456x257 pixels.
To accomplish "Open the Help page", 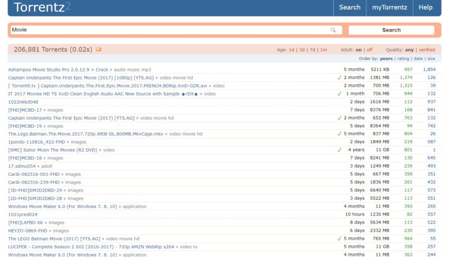I will [425, 7].
